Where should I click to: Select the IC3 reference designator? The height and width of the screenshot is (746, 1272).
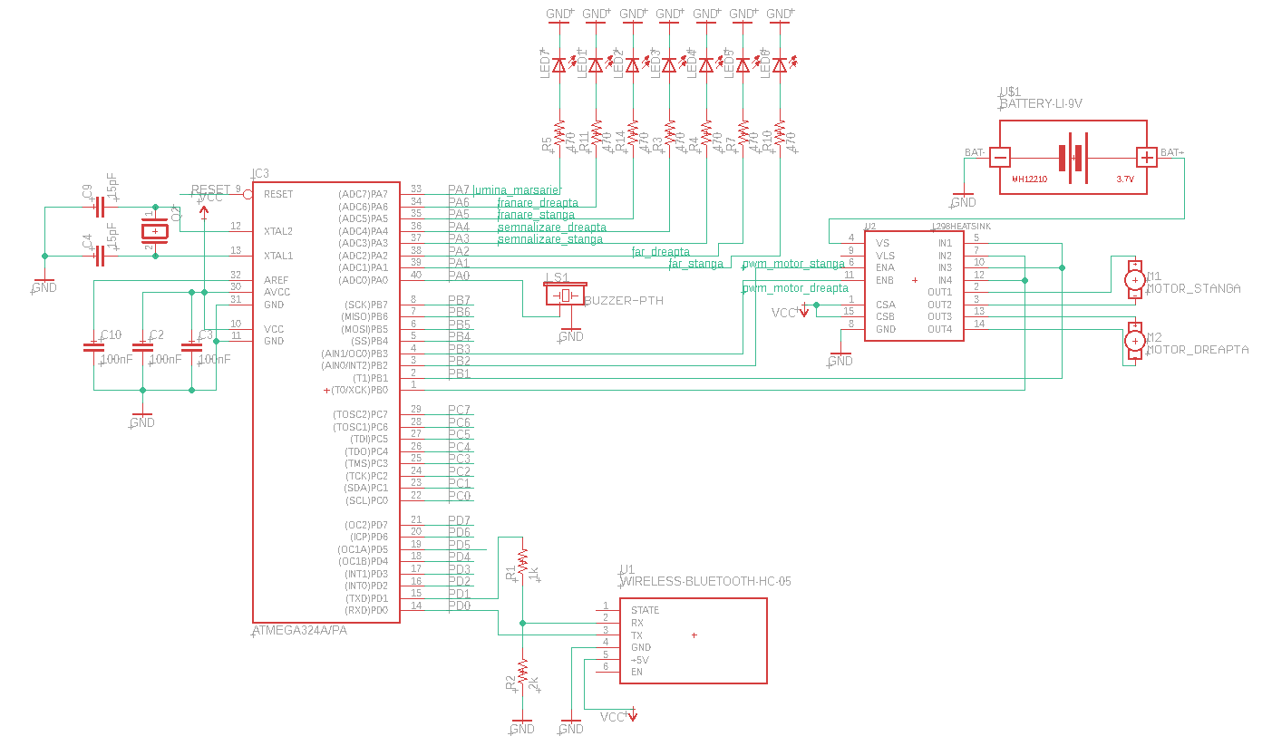coord(260,173)
